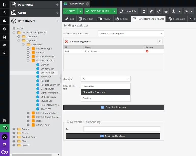Viewport: 196px width, 156px height.
Task: Switch to the Plain Text tab
Action: [x=86, y=19]
